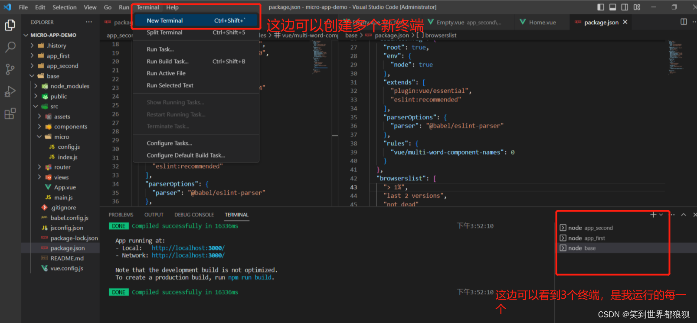The image size is (697, 323).
Task: Open the Source Control view
Action: pyautogui.click(x=10, y=69)
